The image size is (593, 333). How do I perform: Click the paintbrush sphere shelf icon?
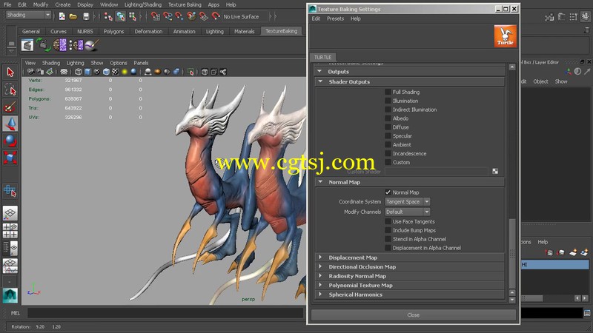tap(91, 45)
